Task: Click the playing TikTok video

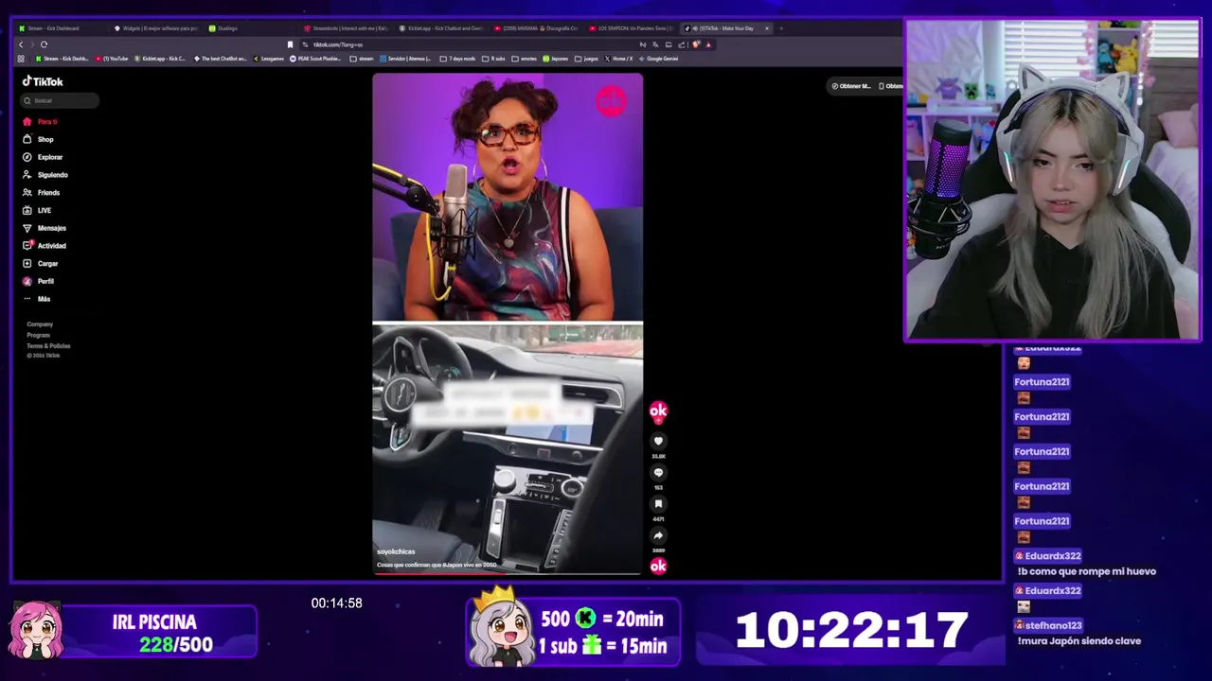Action: [508, 323]
